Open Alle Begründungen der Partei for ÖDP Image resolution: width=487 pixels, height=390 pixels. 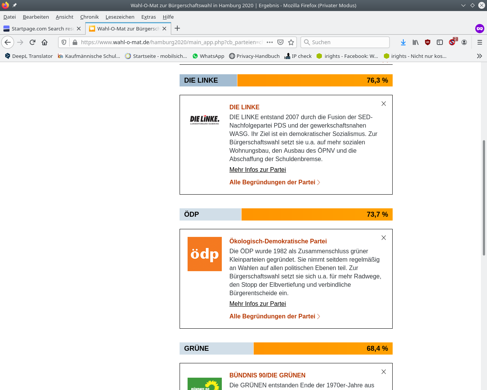[x=275, y=316]
